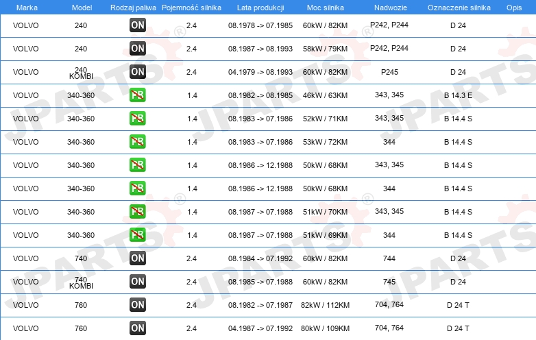Viewport: 536px width, 340px height.
Task: Select the production years 08.1987 -> 08.1993
Action: click(260, 49)
